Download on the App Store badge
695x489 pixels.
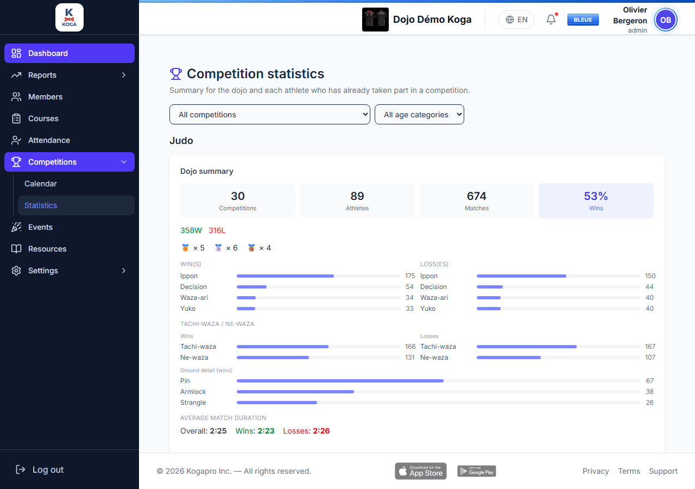[x=421, y=471]
